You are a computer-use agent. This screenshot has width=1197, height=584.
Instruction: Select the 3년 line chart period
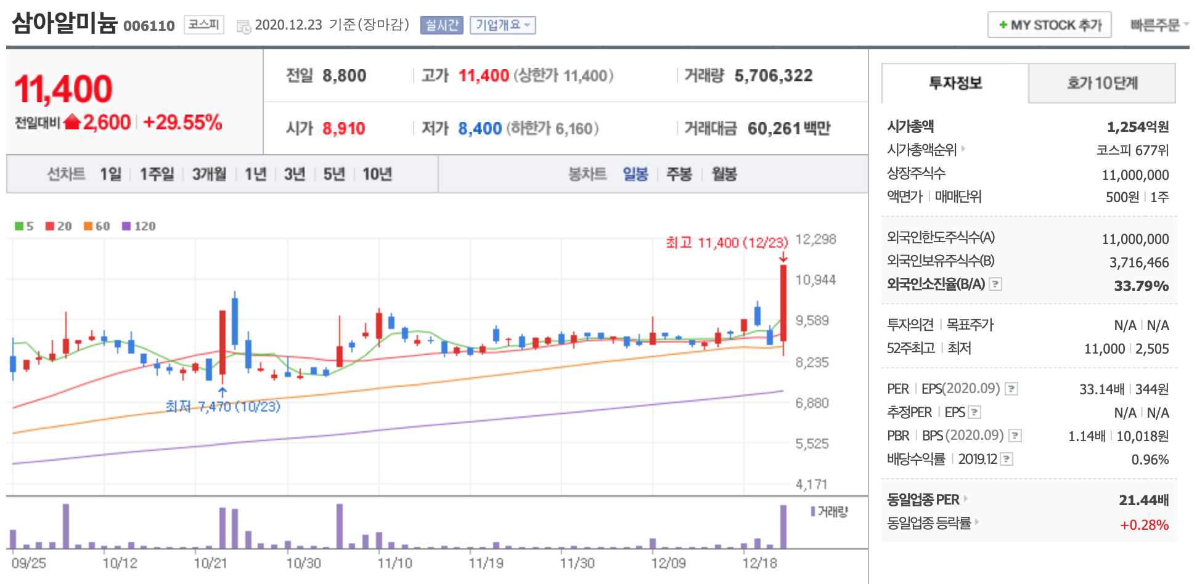[295, 174]
